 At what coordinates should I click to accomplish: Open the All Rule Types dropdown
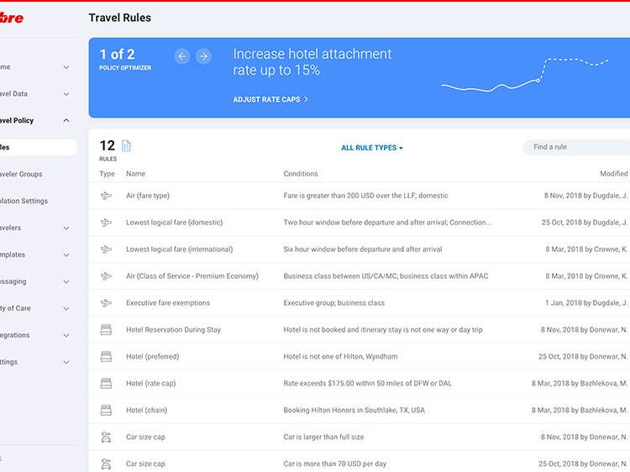[372, 148]
